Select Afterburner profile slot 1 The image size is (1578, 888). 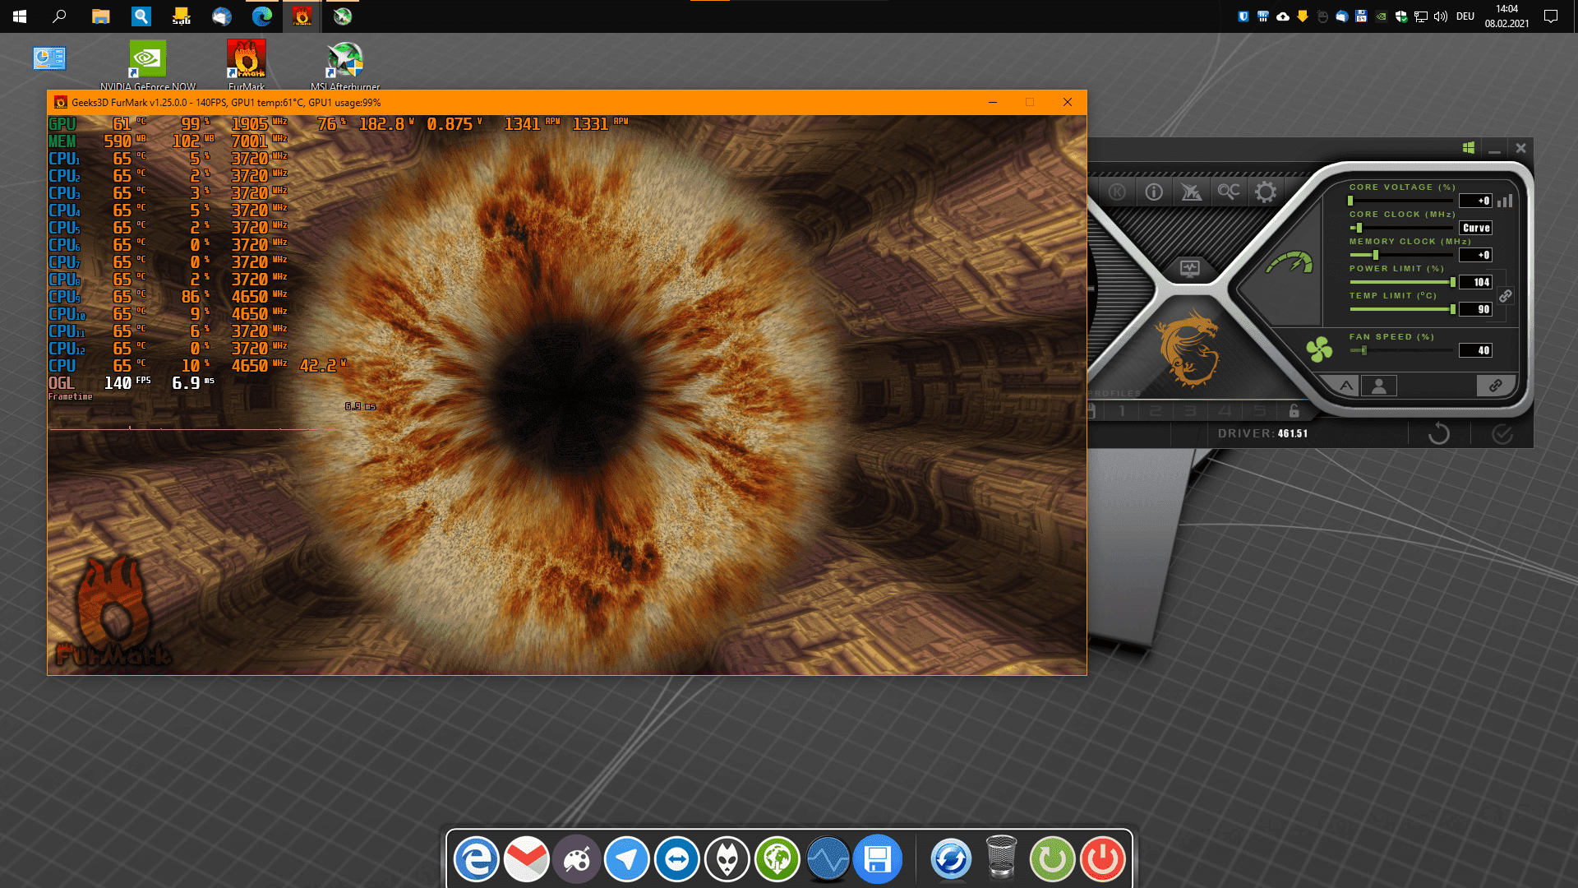click(x=1122, y=410)
